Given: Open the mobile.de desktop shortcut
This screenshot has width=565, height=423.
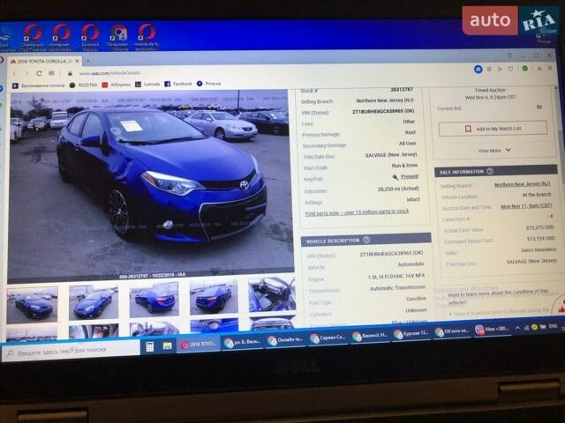Looking at the screenshot, I should [147, 37].
